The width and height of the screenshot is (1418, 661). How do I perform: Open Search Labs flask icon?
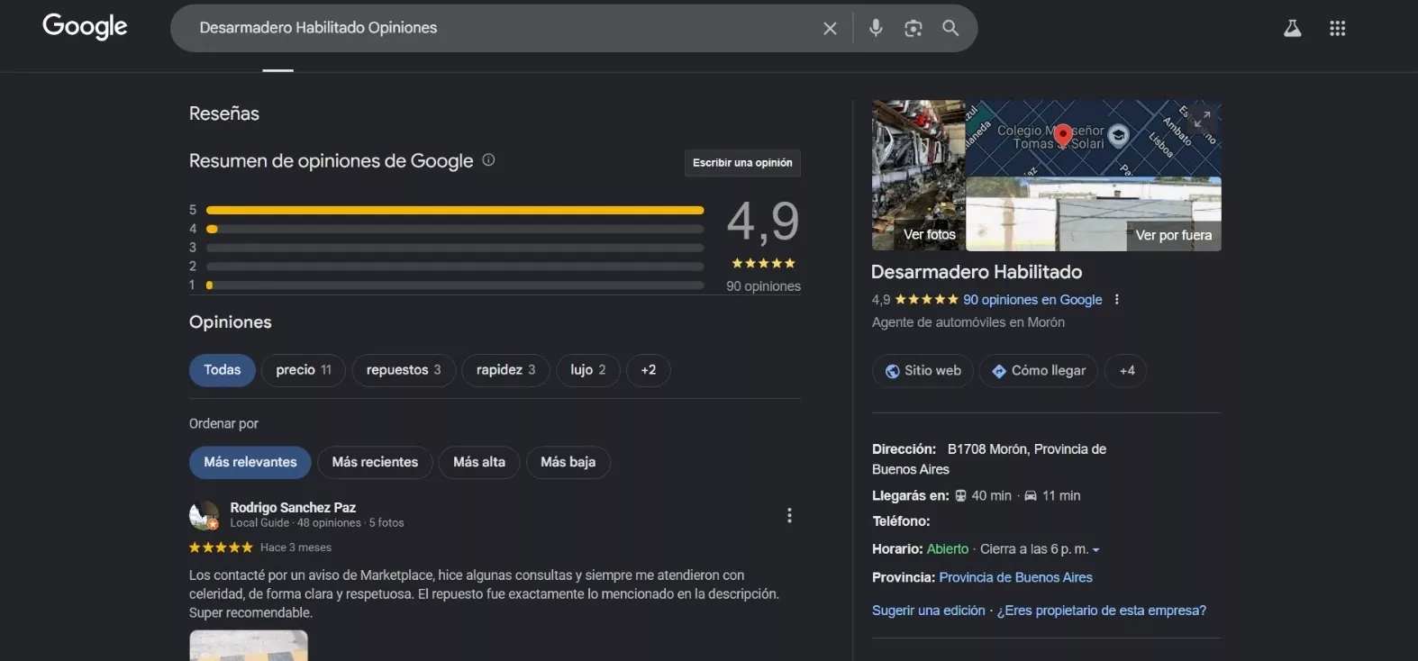(1292, 29)
